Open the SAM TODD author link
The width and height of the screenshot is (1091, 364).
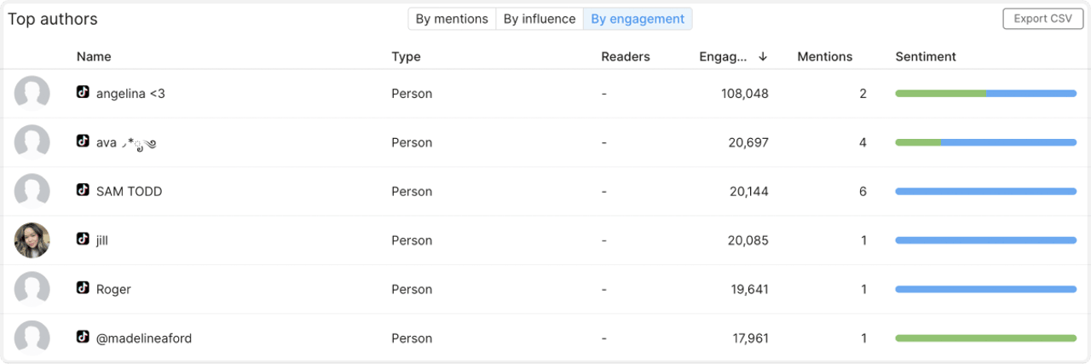129,192
